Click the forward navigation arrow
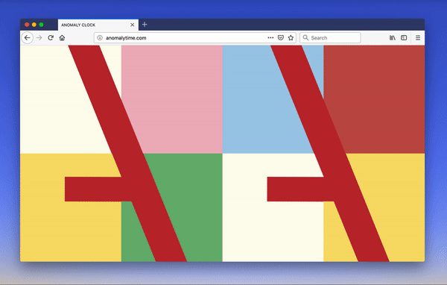 pyautogui.click(x=39, y=38)
